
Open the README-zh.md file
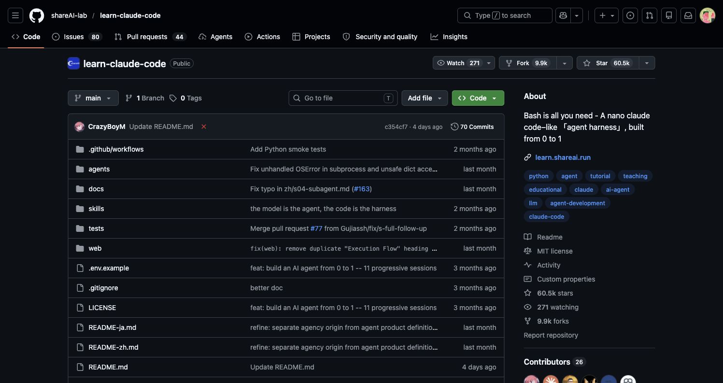pos(113,347)
